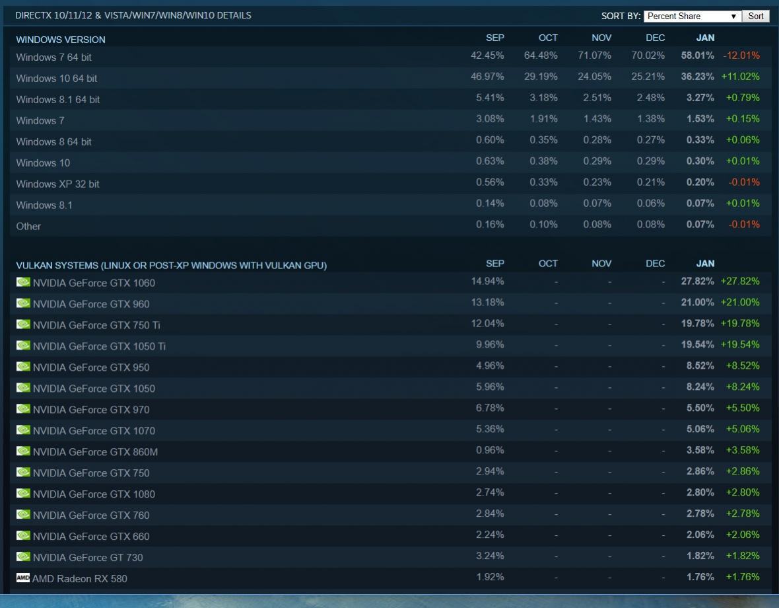Click the NVIDIA GeForce GTX 1050 Ti name
779x608 pixels.
(x=100, y=346)
